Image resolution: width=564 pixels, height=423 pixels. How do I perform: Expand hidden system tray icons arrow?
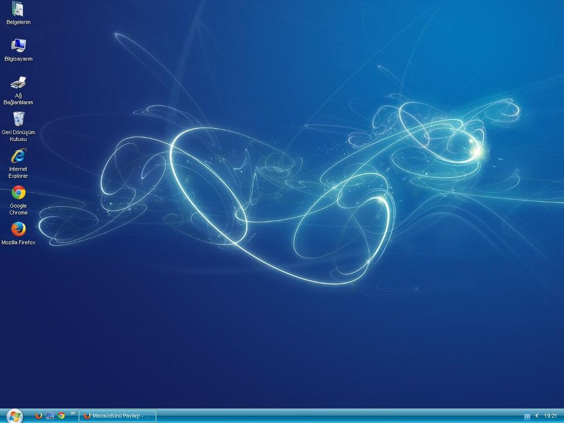(x=536, y=416)
